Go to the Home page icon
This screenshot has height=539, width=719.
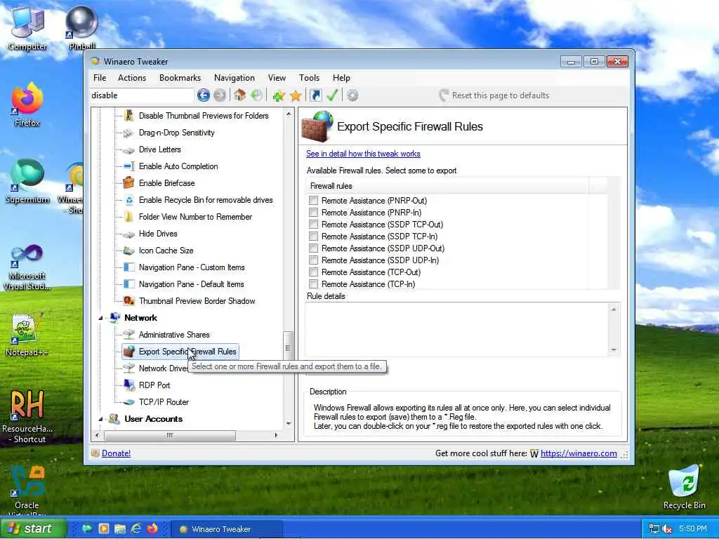click(x=239, y=95)
